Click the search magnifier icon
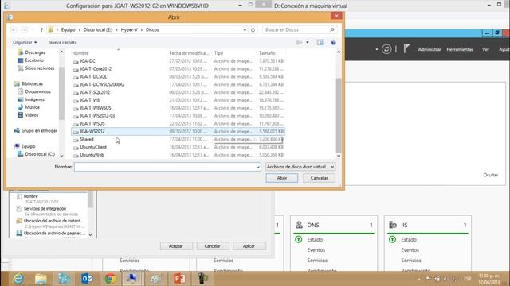 (x=332, y=30)
